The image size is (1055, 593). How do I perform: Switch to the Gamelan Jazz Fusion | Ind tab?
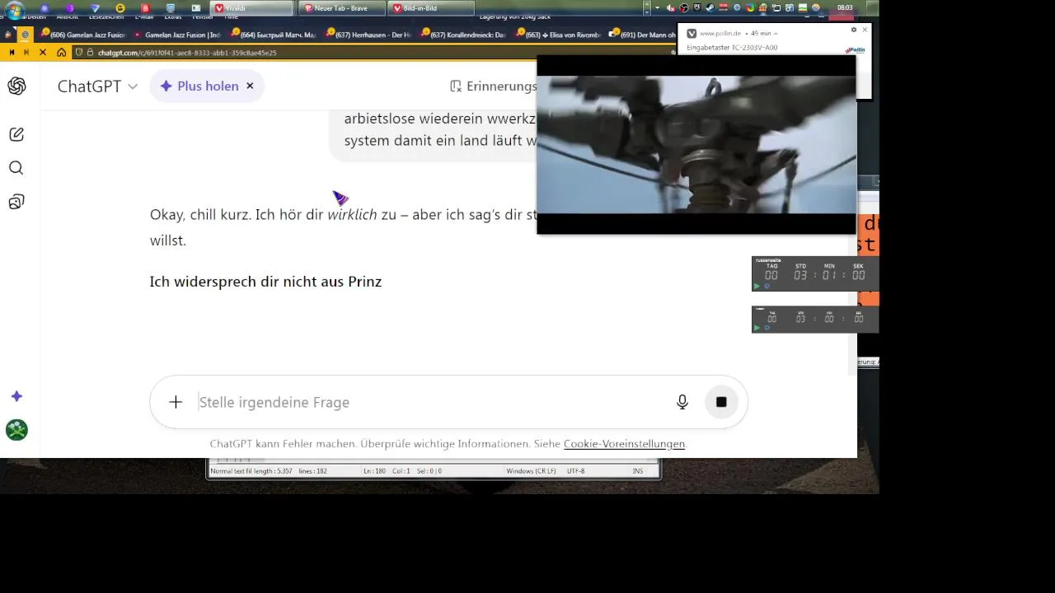pyautogui.click(x=178, y=35)
